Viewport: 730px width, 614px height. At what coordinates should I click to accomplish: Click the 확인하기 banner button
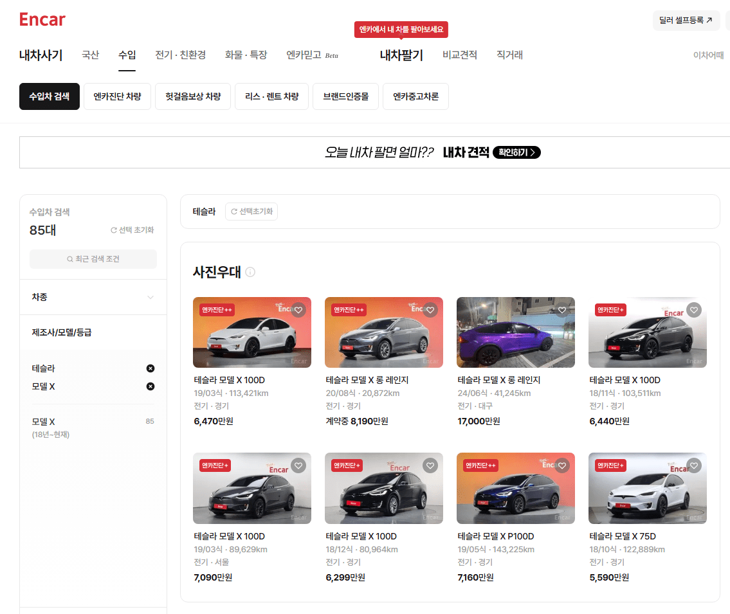(x=516, y=152)
